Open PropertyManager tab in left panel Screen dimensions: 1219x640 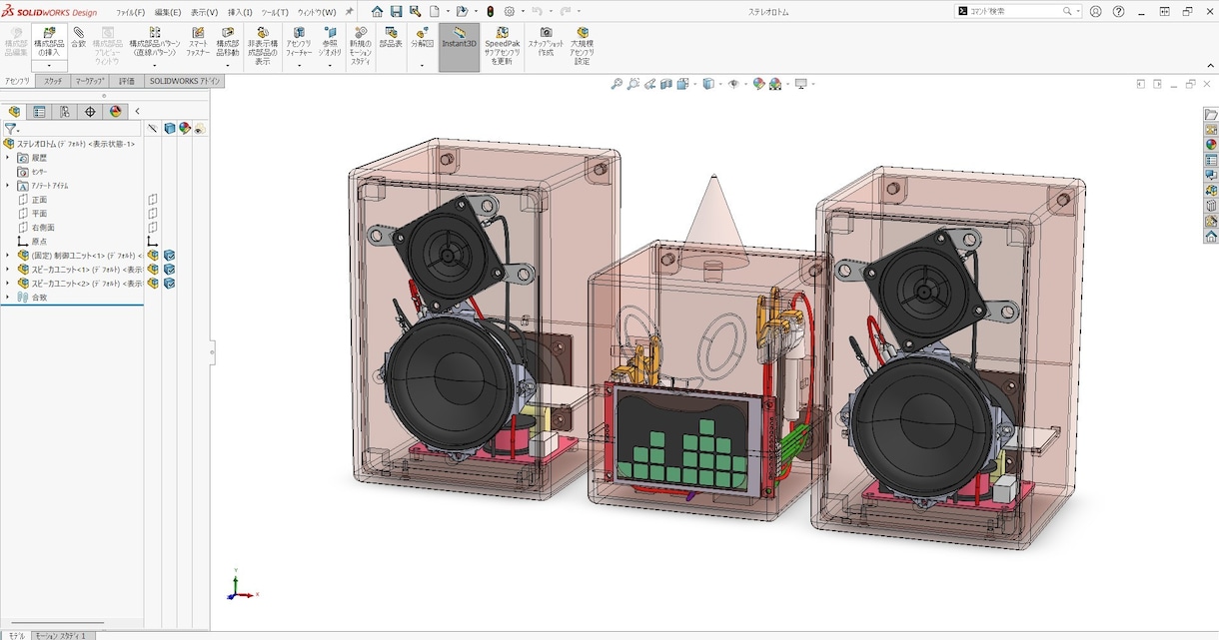click(x=39, y=111)
